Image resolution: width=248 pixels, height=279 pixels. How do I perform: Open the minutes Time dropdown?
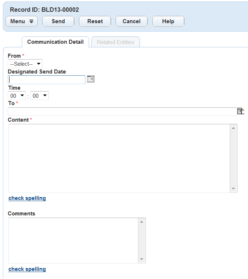click(40, 96)
